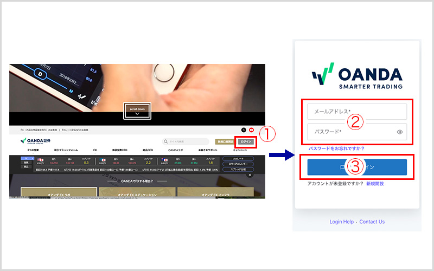Click the Liveレート pill button

(238, 159)
